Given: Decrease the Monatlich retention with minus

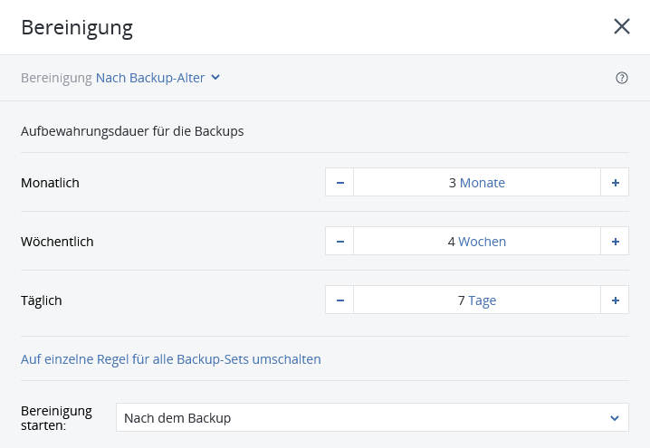Looking at the screenshot, I should tap(339, 182).
